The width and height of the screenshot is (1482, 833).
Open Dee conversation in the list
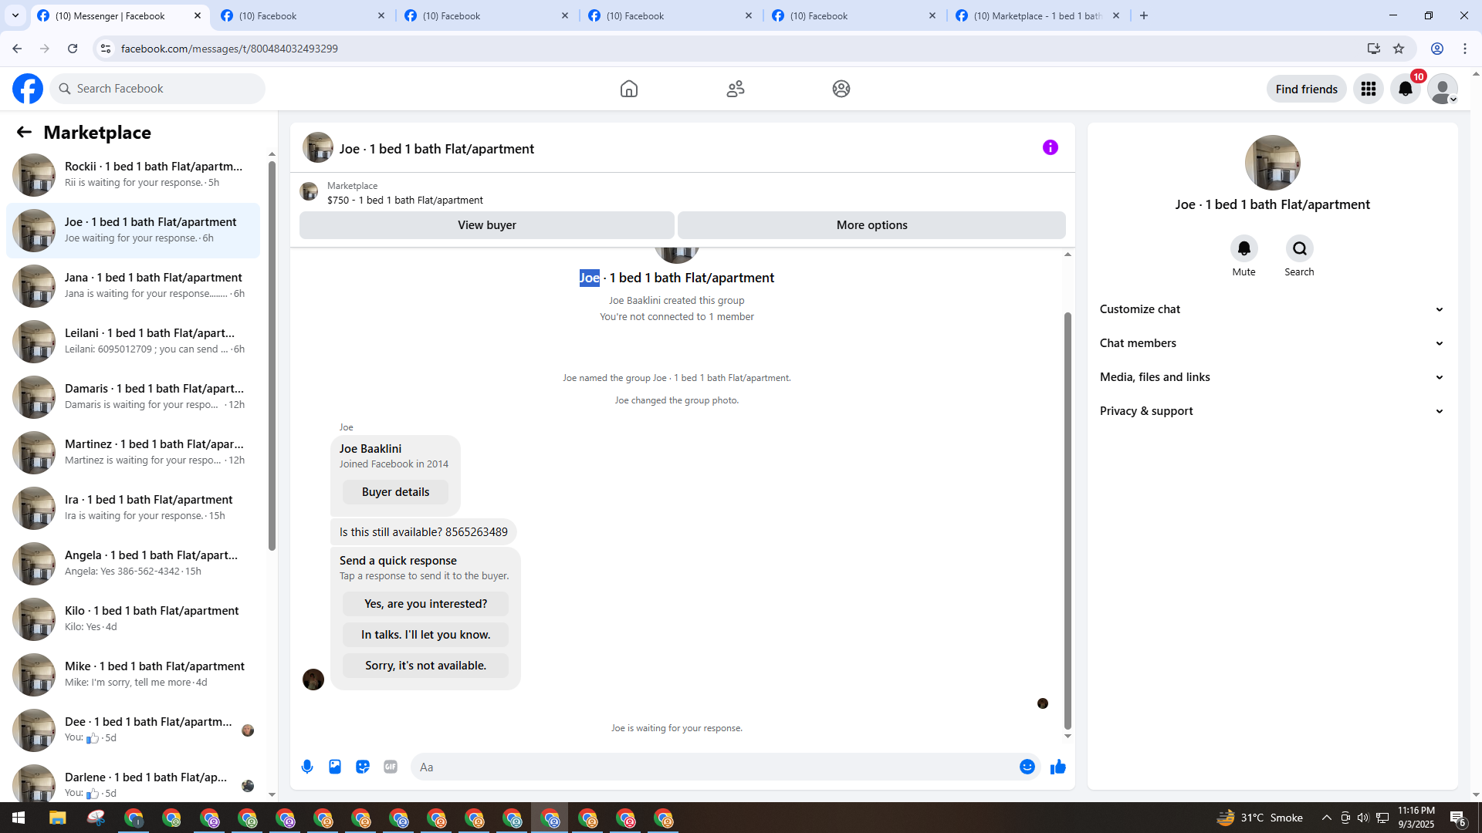click(x=134, y=730)
